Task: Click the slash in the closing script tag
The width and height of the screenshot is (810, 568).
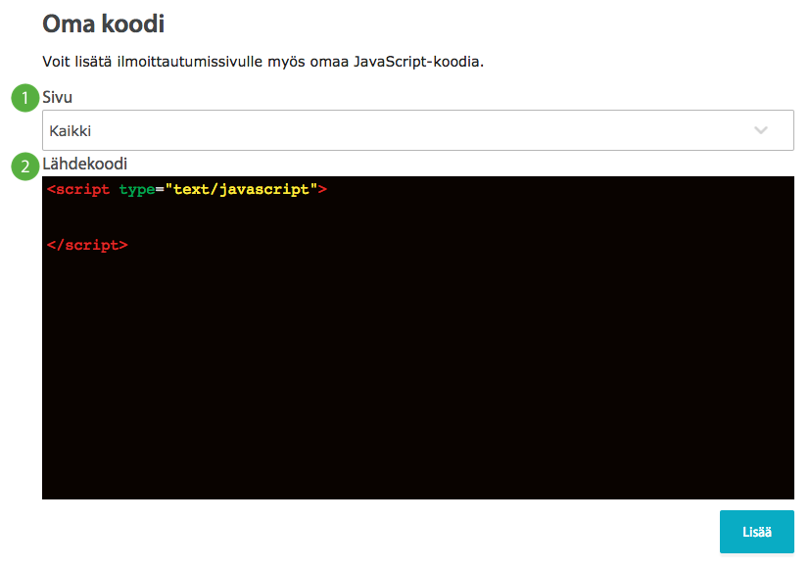Action: tap(61, 245)
